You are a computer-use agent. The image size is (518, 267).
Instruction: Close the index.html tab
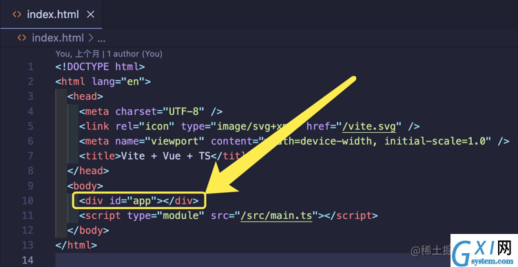(90, 14)
